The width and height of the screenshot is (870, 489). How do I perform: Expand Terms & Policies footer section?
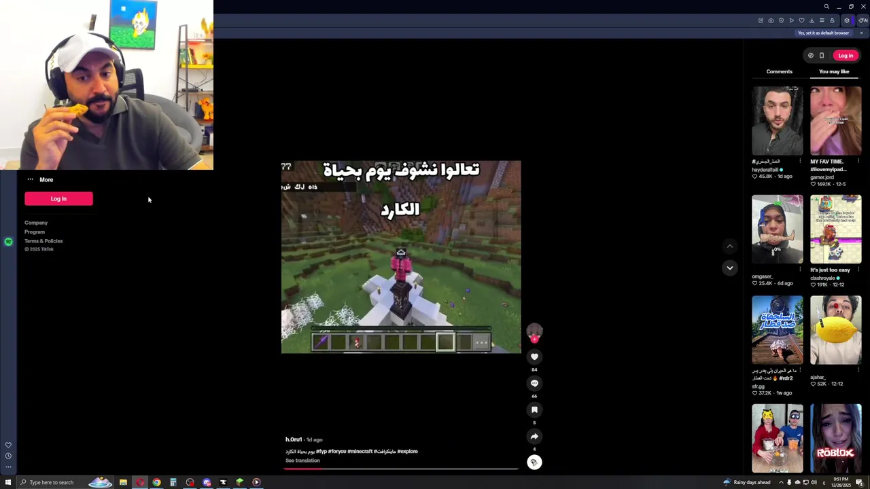(x=43, y=241)
